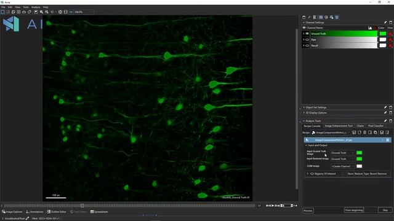
Task: Open the Outline Editor panel
Action: (x=56, y=212)
